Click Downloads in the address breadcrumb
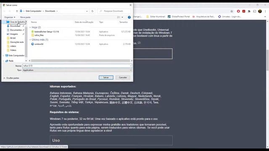 50,11
